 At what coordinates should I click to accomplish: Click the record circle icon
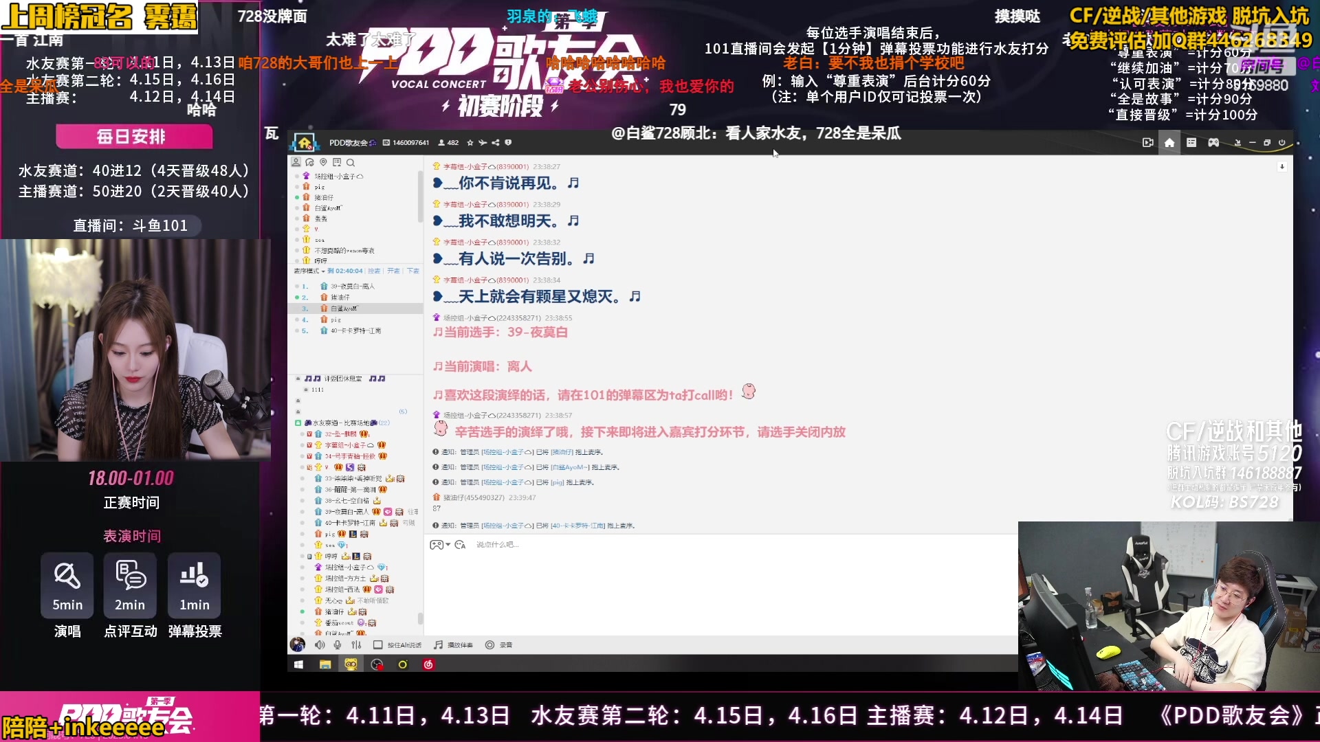coord(489,645)
